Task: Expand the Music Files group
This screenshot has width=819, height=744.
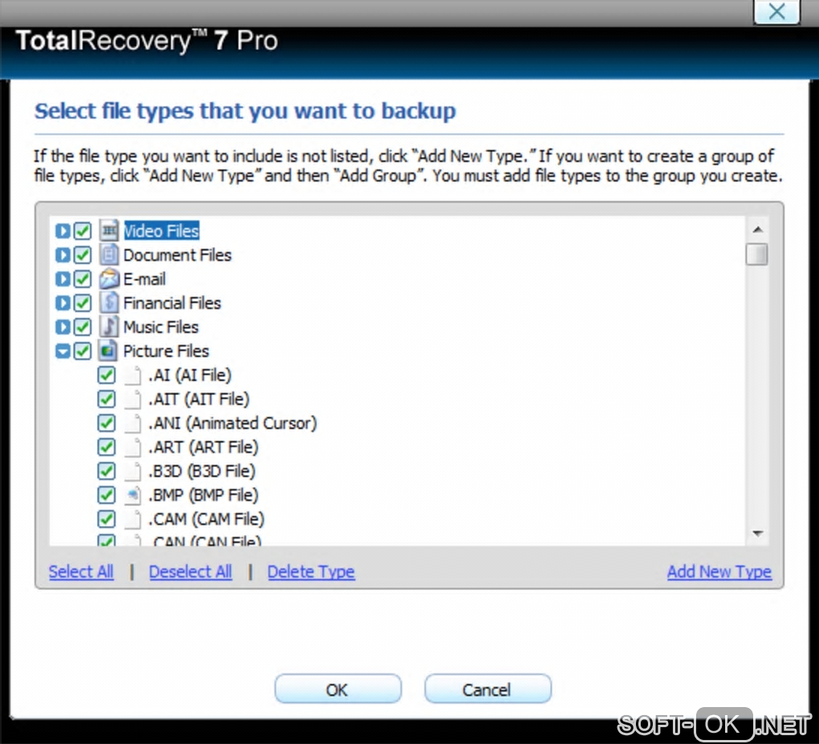Action: (63, 327)
